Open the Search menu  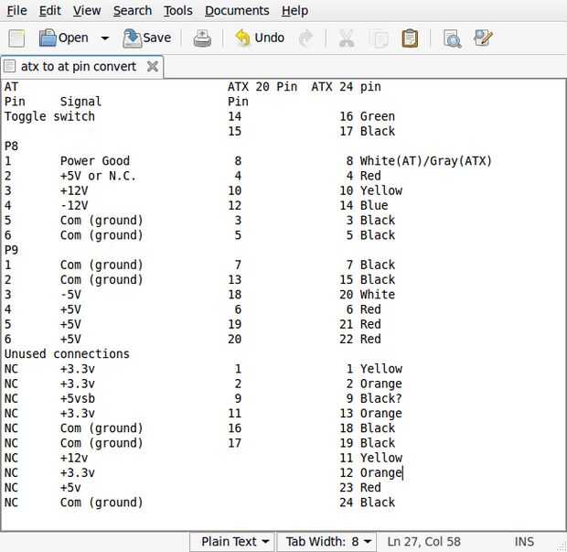(x=133, y=10)
